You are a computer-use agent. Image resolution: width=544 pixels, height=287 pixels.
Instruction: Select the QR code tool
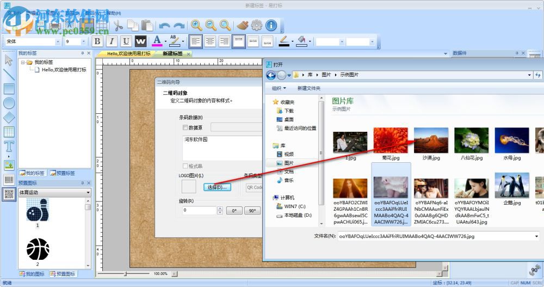(9, 194)
